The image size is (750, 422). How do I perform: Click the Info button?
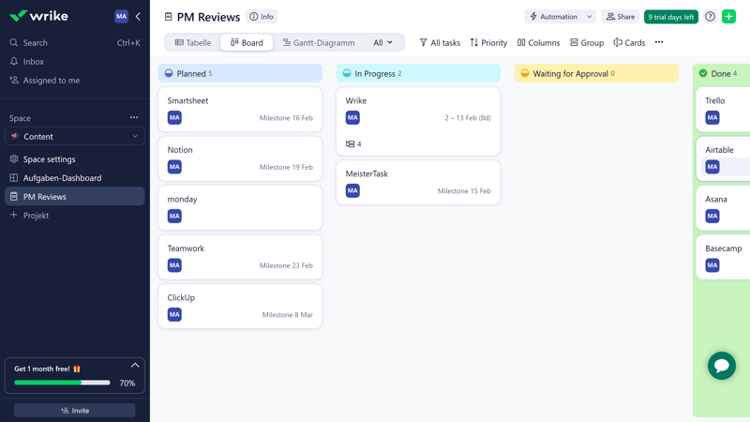262,17
